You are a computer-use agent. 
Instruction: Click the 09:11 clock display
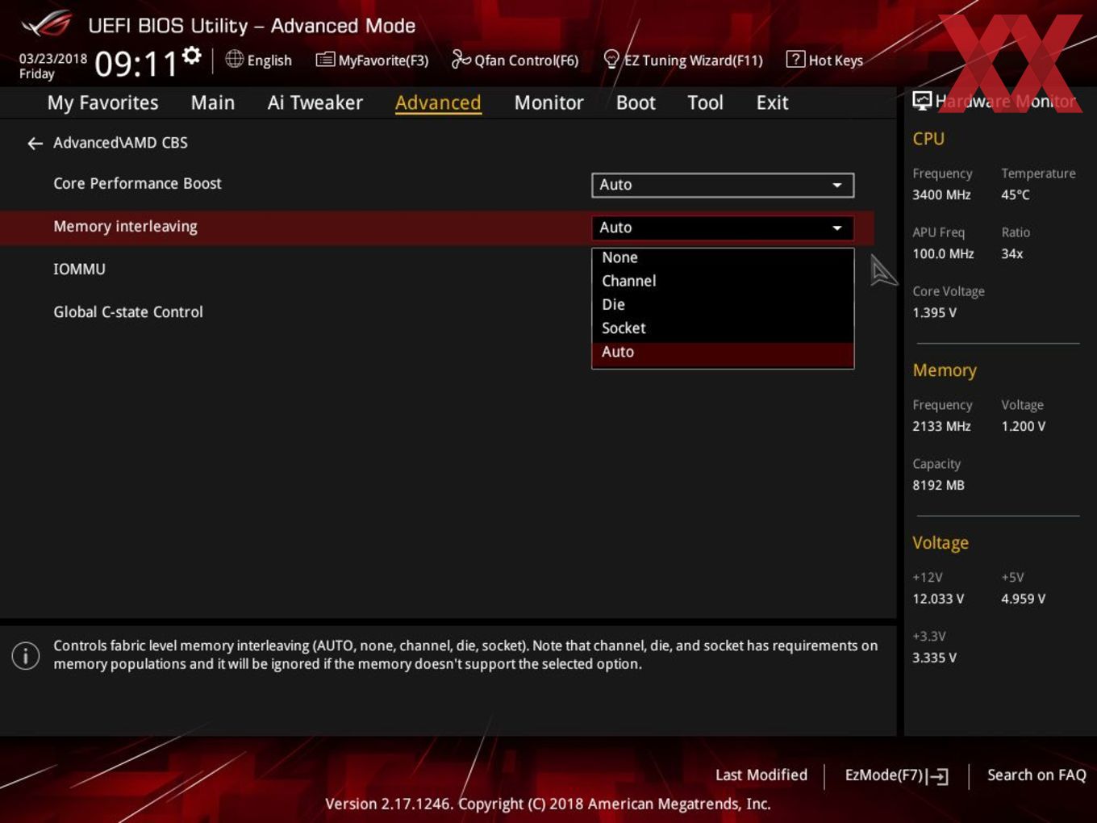[x=136, y=64]
